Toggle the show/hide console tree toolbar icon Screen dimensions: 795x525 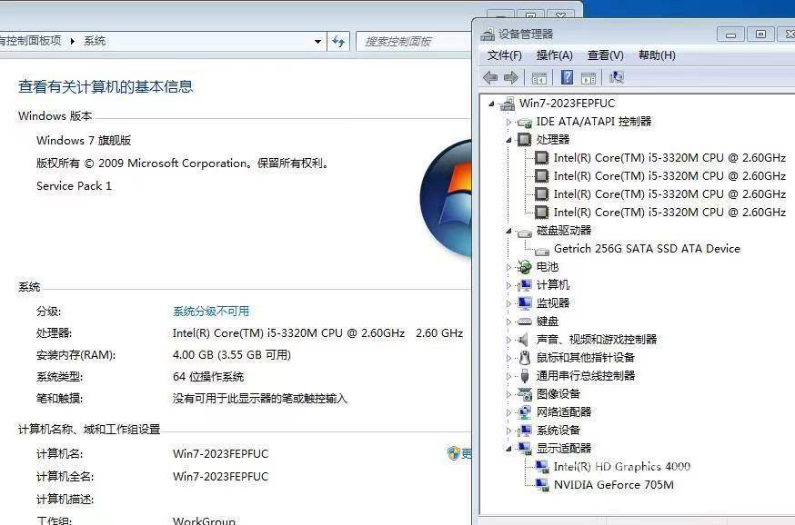click(539, 78)
